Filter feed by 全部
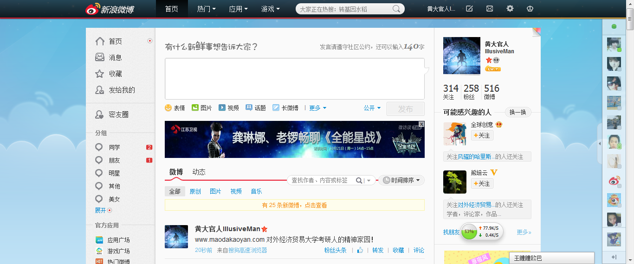 [x=175, y=191]
